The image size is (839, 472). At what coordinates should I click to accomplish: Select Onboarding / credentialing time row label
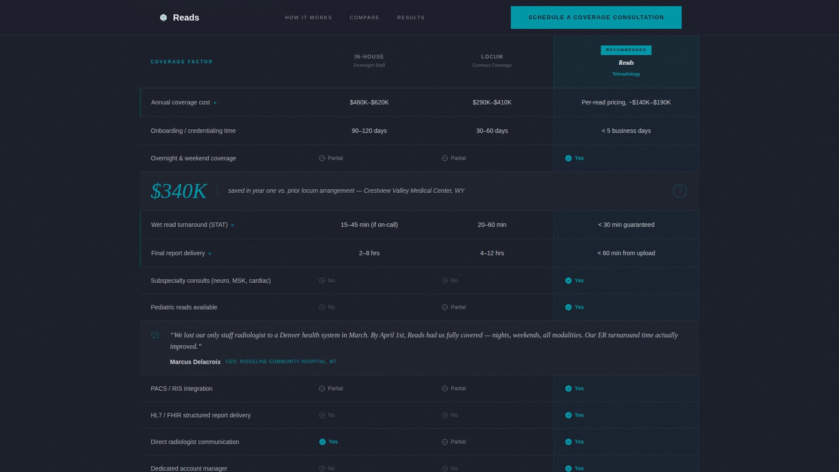[193, 131]
